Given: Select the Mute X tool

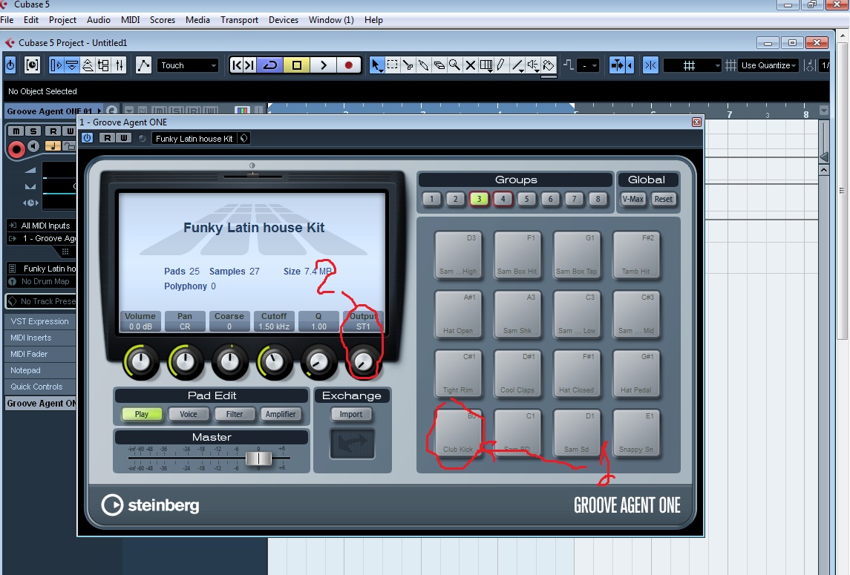Looking at the screenshot, I should [471, 65].
